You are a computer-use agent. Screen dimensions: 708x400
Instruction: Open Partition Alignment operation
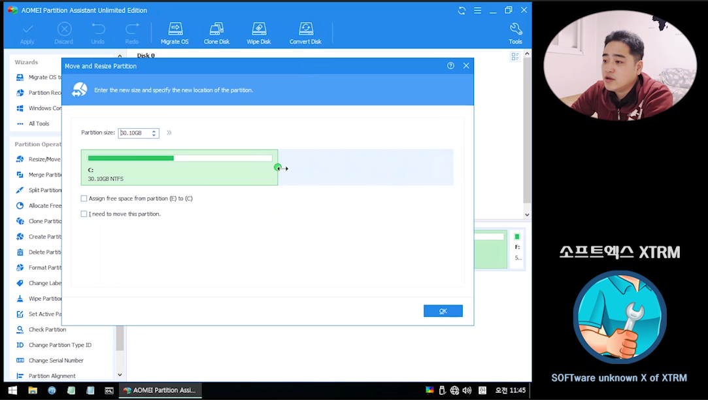[x=46, y=376]
